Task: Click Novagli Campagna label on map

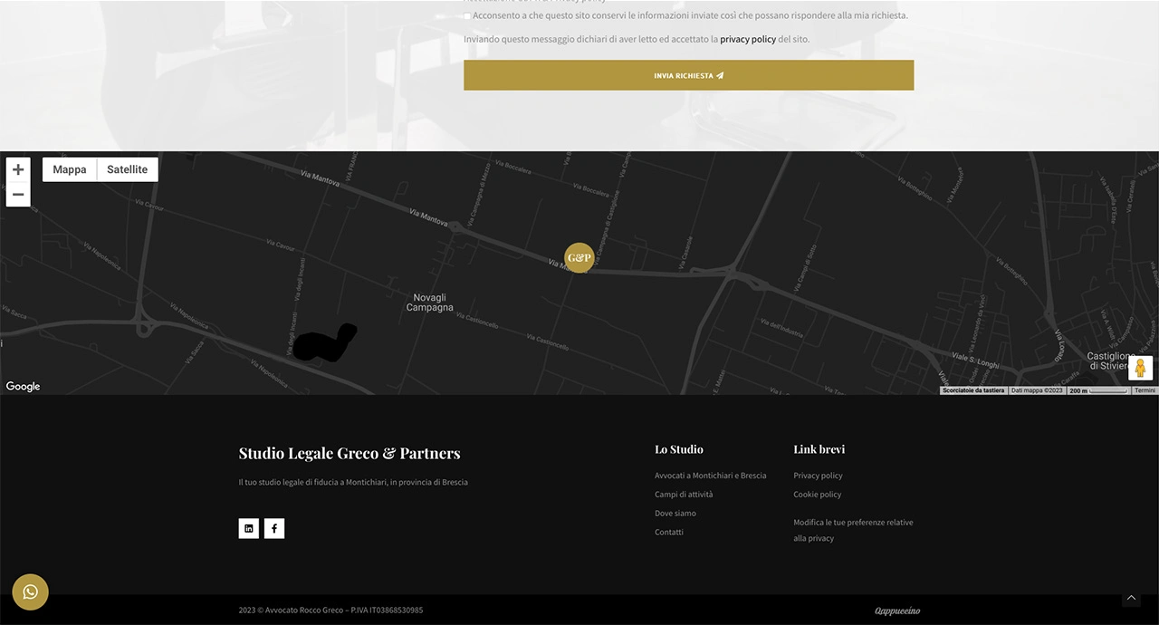Action: point(430,303)
